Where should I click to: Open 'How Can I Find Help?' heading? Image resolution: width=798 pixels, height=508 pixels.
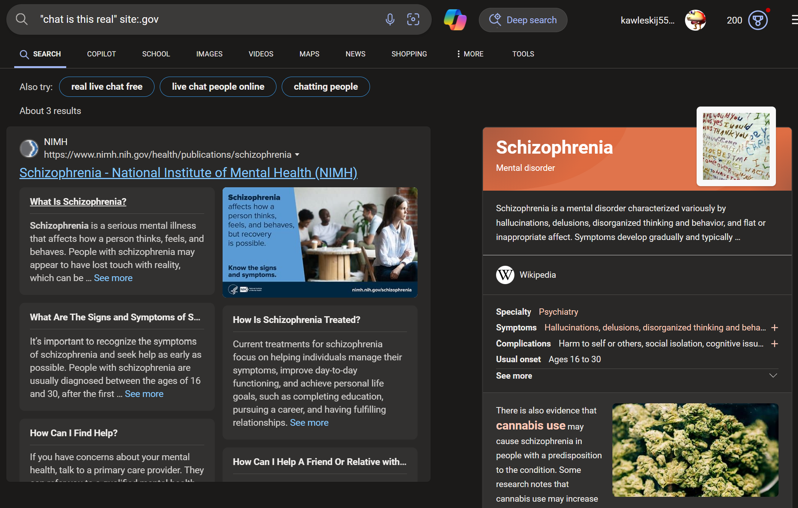tap(74, 433)
